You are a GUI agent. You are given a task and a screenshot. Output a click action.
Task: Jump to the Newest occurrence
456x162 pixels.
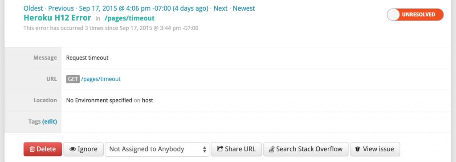coord(244,8)
